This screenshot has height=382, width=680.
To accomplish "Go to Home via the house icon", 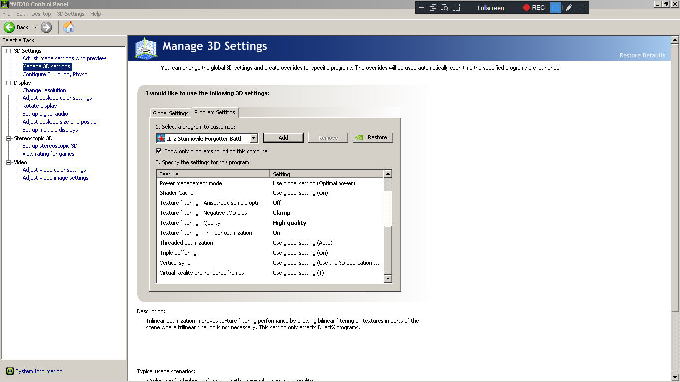I will pos(69,27).
